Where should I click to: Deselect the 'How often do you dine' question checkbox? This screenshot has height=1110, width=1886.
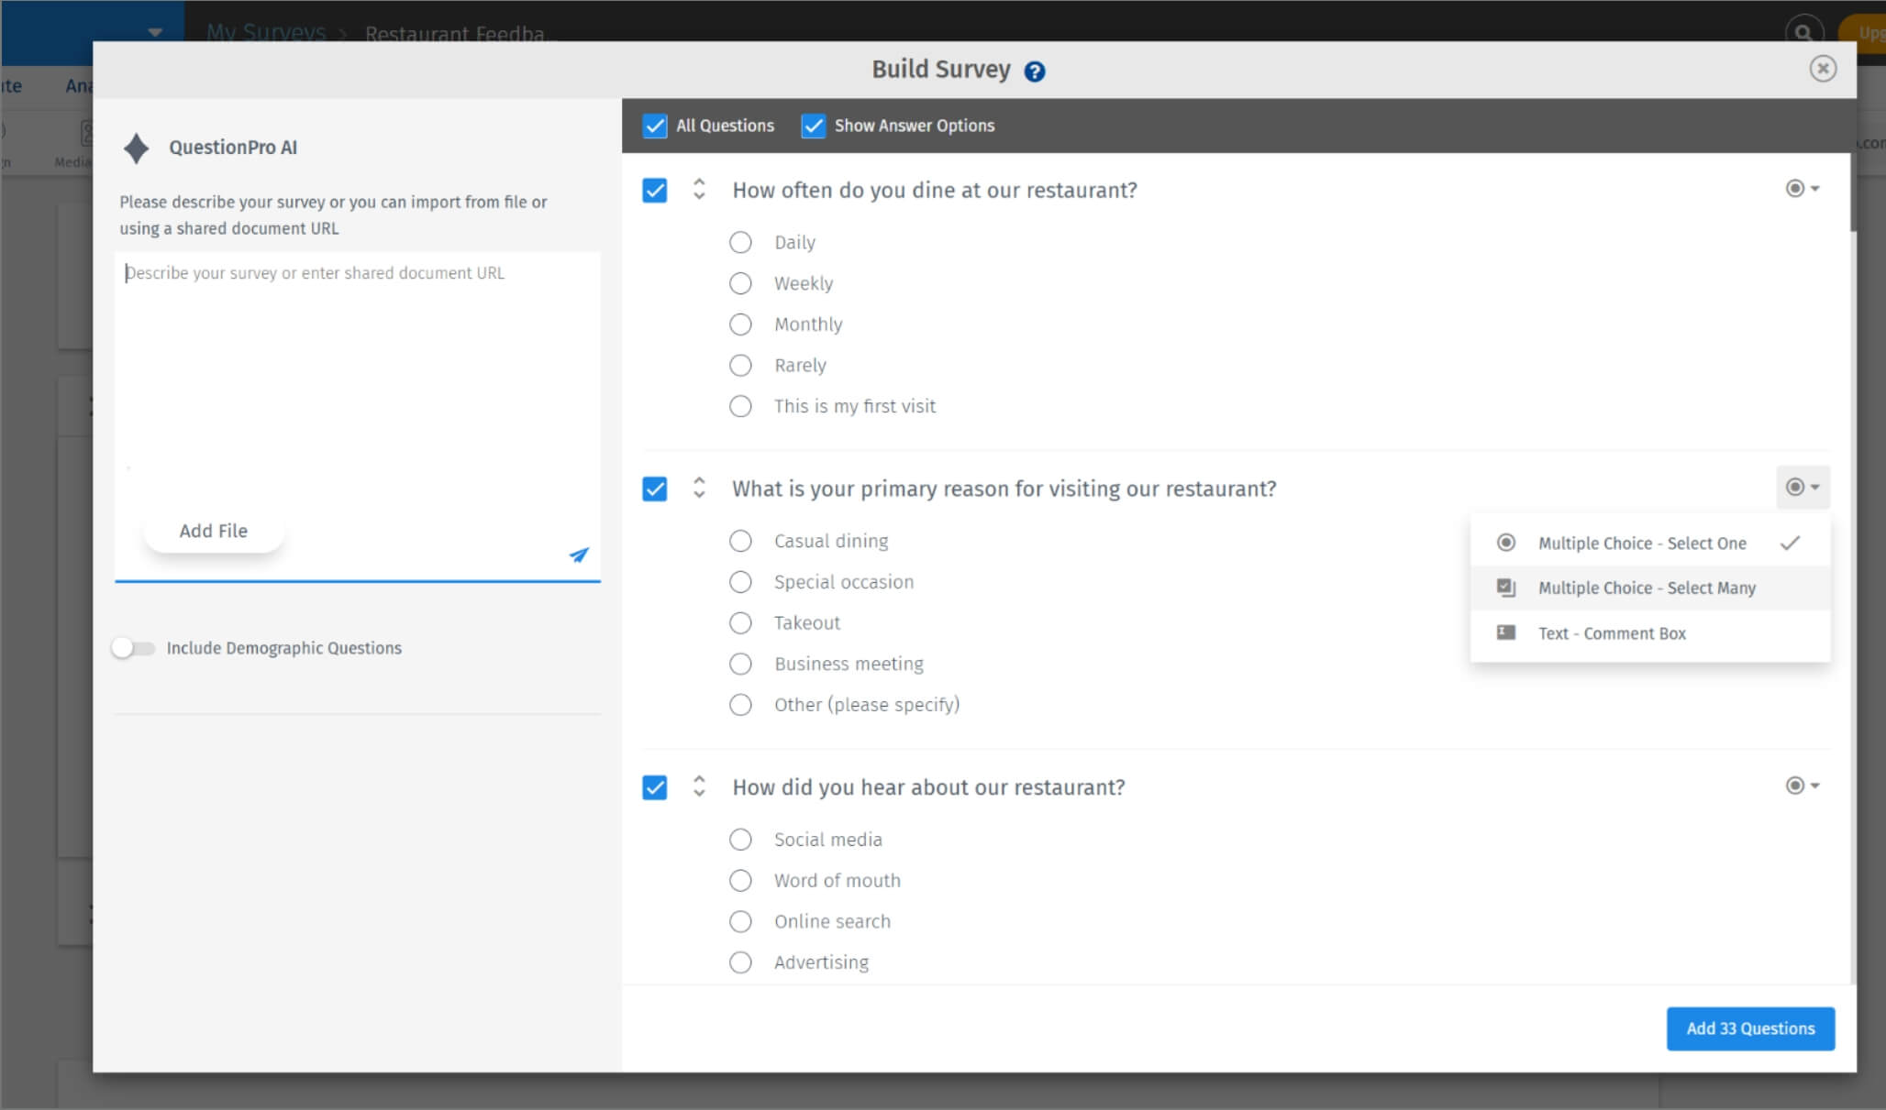tap(655, 191)
